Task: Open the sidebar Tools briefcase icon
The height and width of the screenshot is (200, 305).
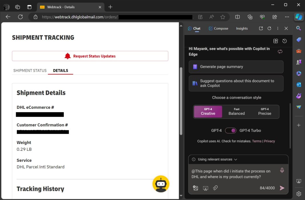Action: (299, 51)
